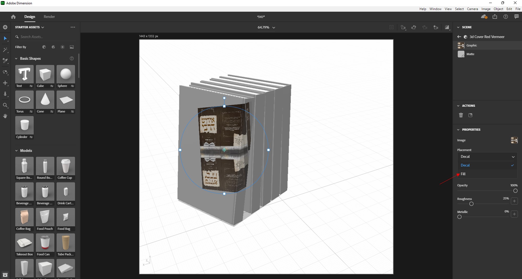Choose the Sampler eyedropper tool
This screenshot has width=522, height=279.
click(5, 61)
